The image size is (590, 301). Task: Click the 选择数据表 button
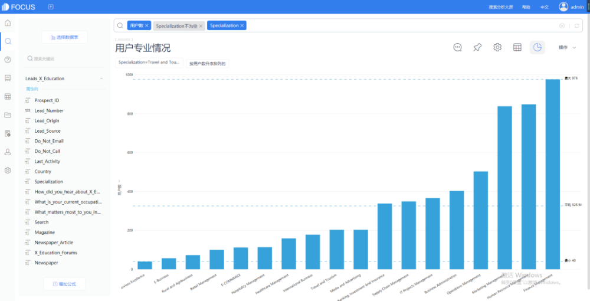click(x=64, y=37)
